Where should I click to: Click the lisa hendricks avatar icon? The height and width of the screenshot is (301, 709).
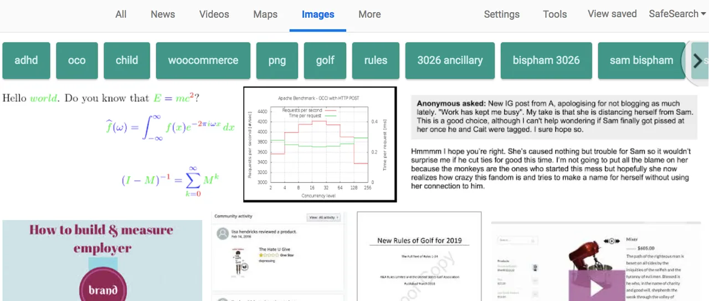[223, 234]
